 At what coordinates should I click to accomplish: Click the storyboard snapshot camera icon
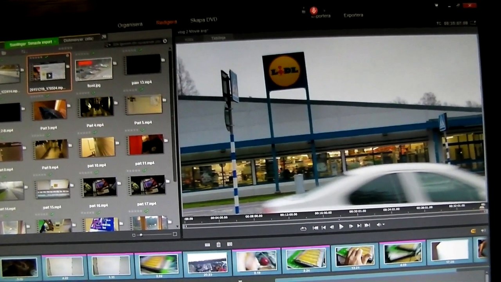230,244
